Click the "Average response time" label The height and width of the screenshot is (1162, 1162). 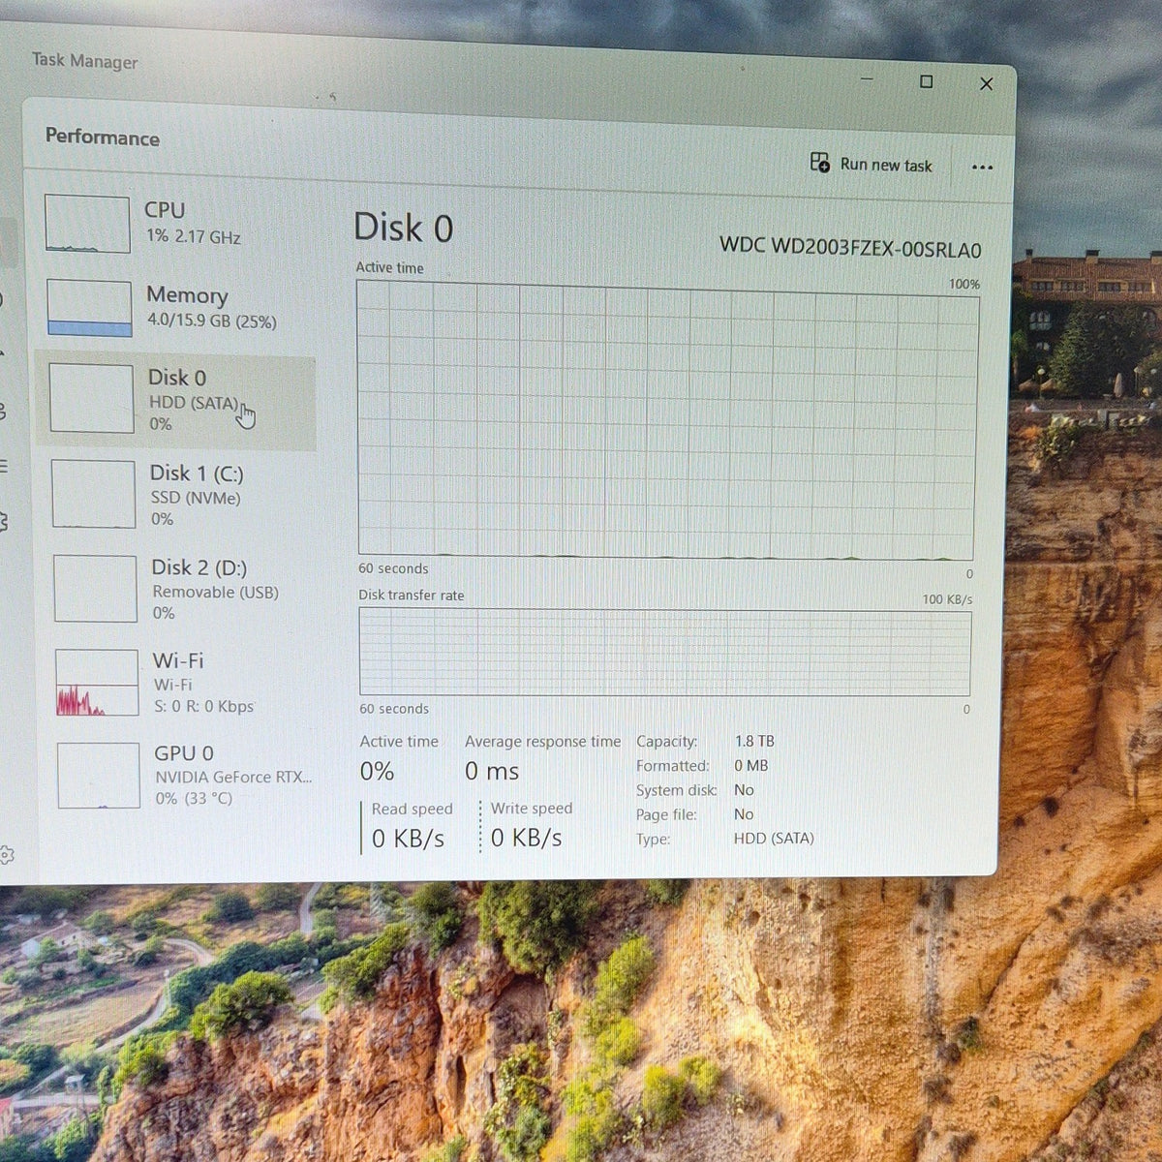click(542, 742)
